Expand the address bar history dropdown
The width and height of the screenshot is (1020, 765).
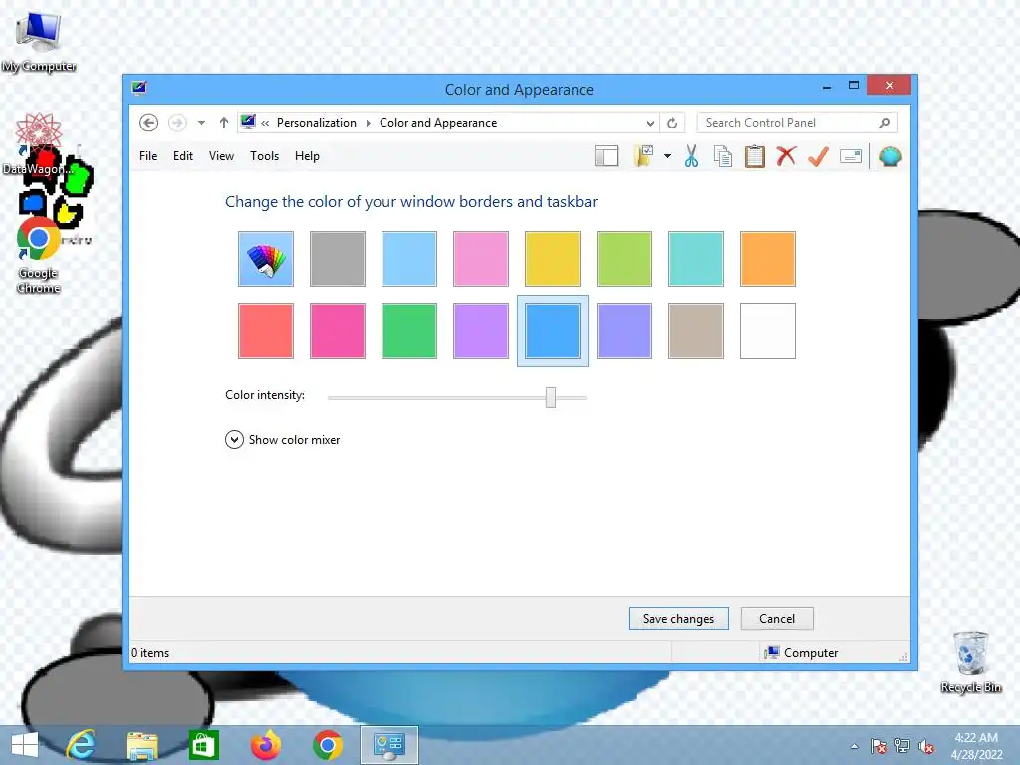click(x=650, y=123)
